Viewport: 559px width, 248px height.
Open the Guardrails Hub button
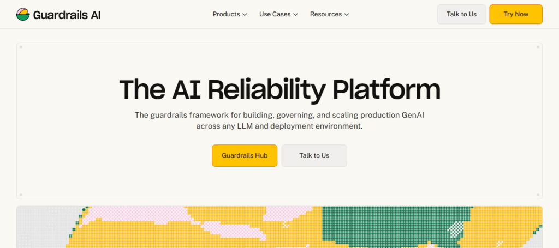click(x=245, y=155)
